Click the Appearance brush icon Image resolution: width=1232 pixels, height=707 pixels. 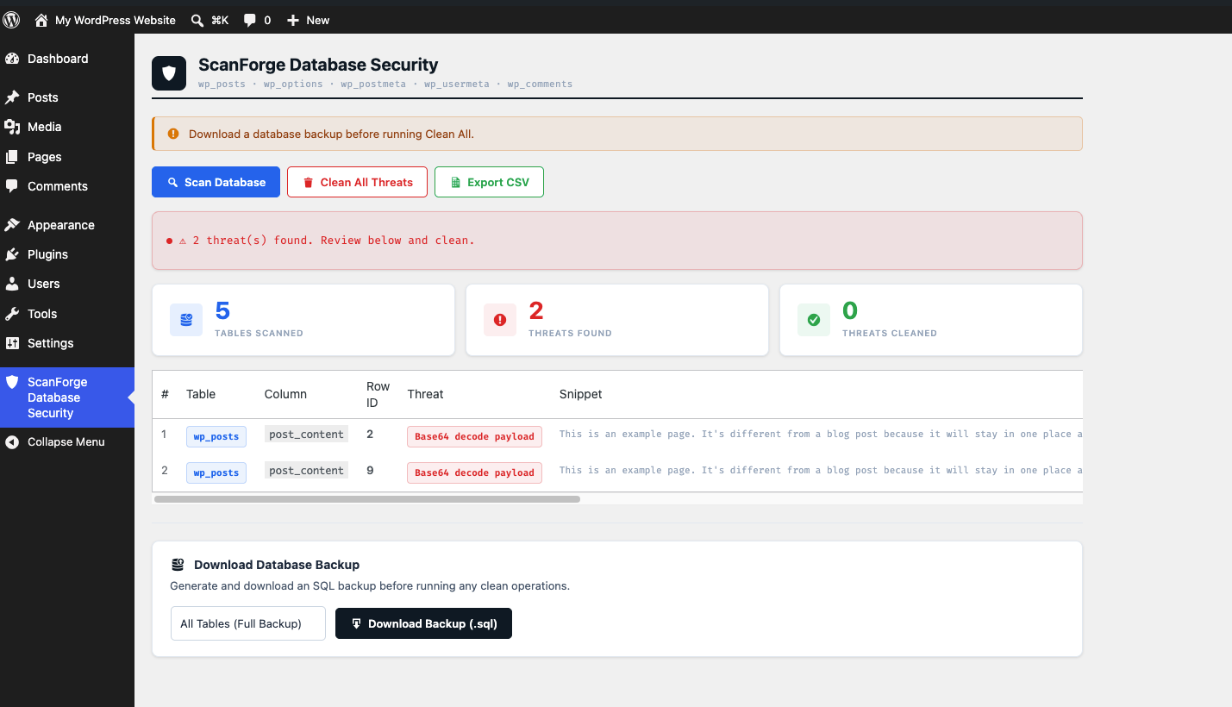(12, 225)
